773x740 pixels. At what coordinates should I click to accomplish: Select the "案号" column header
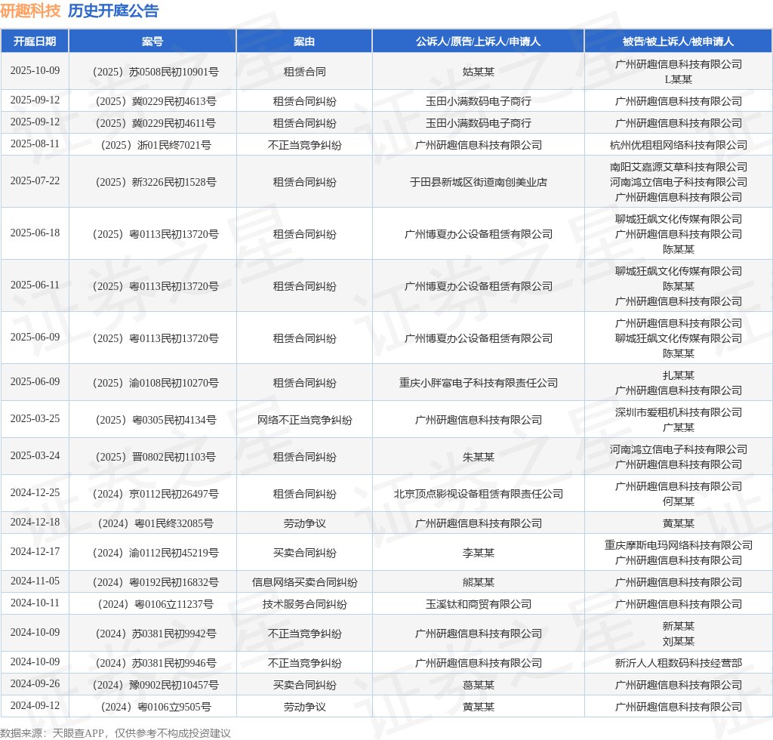152,42
